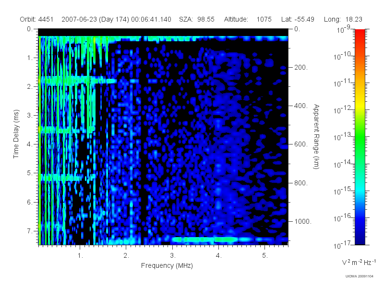
Task: Click the Apparent Range (km) axis label
Action: pos(316,137)
